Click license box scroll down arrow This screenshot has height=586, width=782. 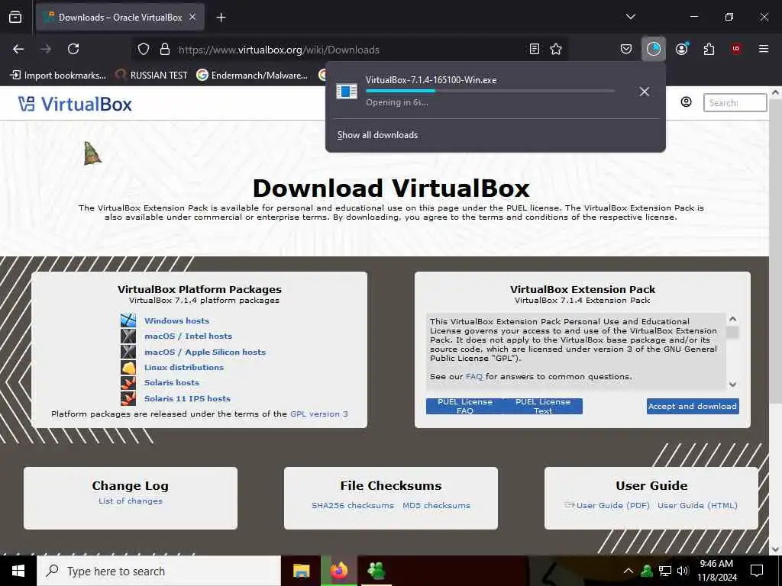point(732,385)
